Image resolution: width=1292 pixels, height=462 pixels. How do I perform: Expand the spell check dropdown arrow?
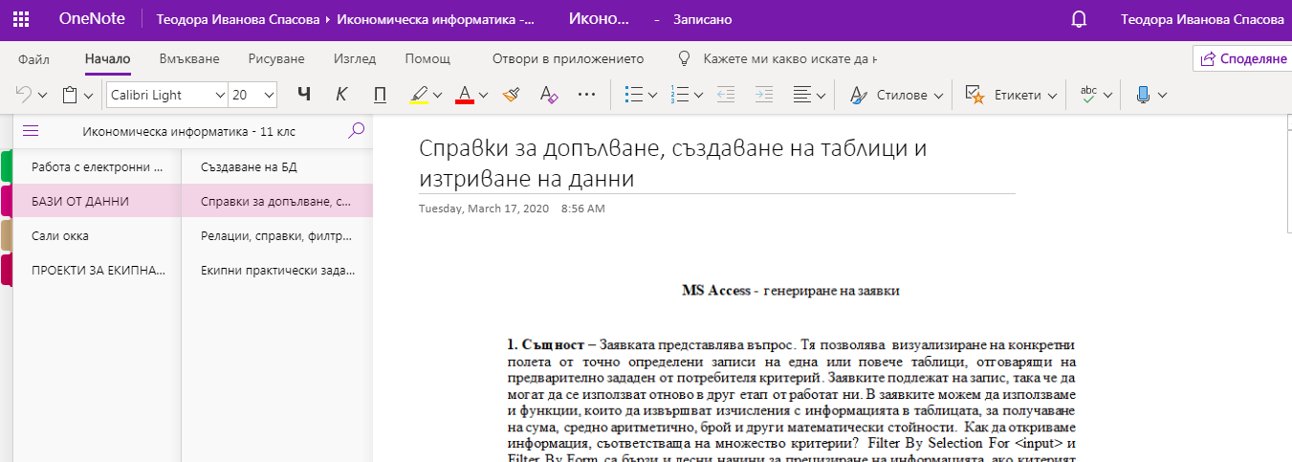[x=1108, y=95]
